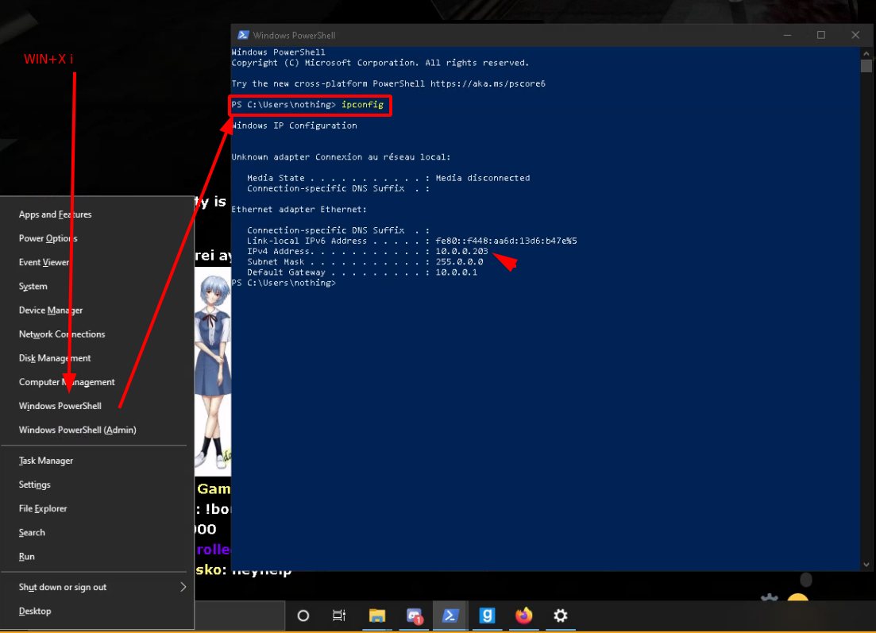Close the Windows PowerShell window
Image resolution: width=876 pixels, height=633 pixels.
(855, 35)
